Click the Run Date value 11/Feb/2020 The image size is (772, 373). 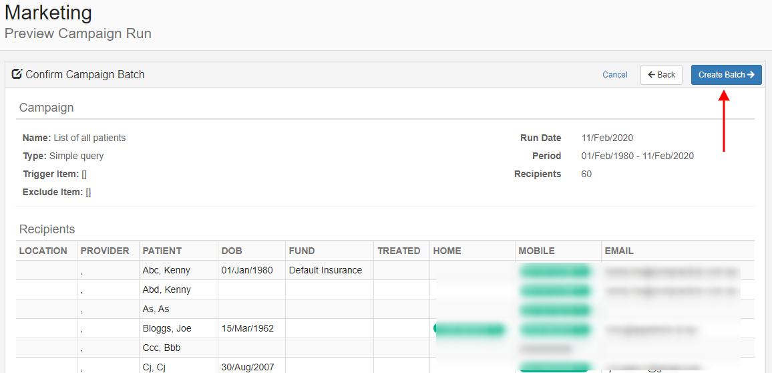[x=607, y=138]
